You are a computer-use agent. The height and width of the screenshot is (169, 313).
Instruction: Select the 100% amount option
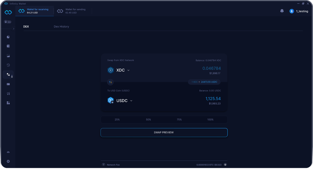211,119
